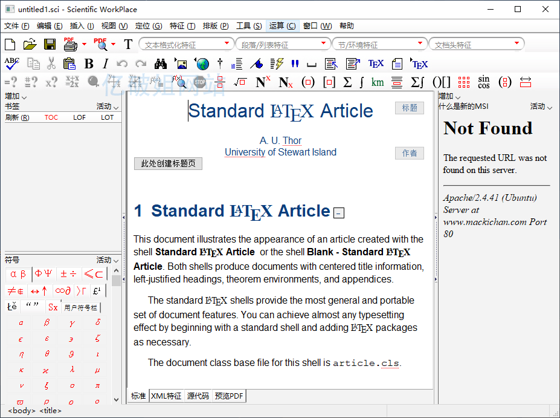Screen dimensions: 560x418
Task: Save document with floppy disk icon
Action: click(50, 44)
